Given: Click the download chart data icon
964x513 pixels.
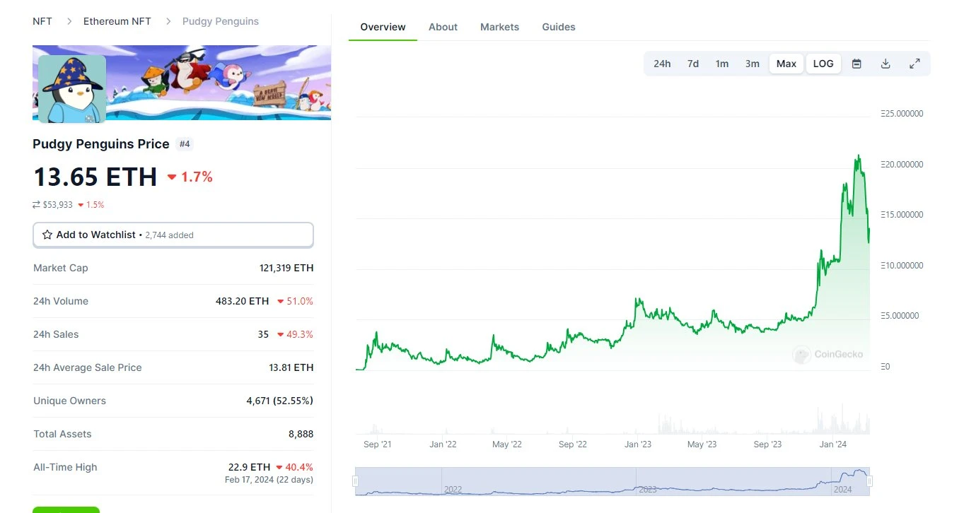Looking at the screenshot, I should [885, 64].
